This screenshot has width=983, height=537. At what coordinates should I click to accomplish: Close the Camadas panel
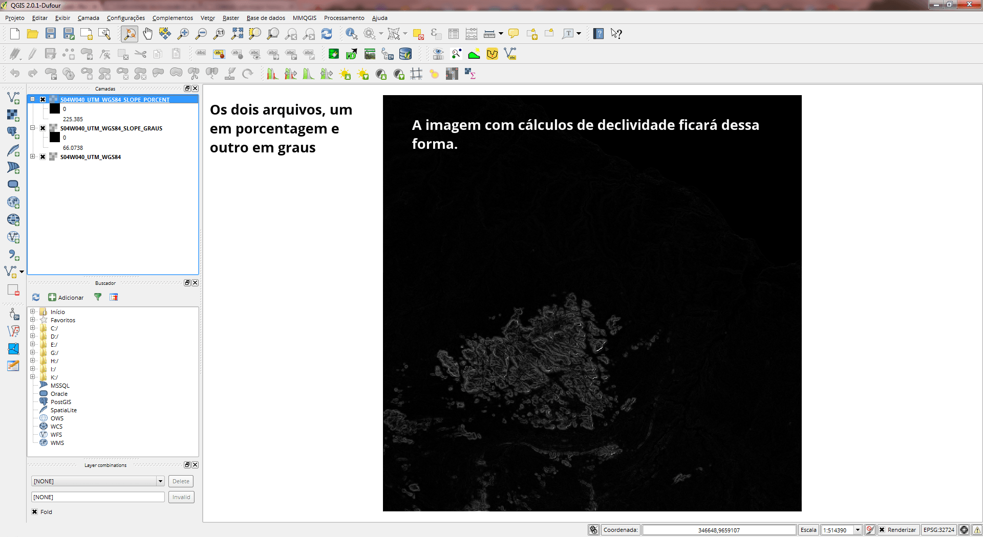[195, 88]
